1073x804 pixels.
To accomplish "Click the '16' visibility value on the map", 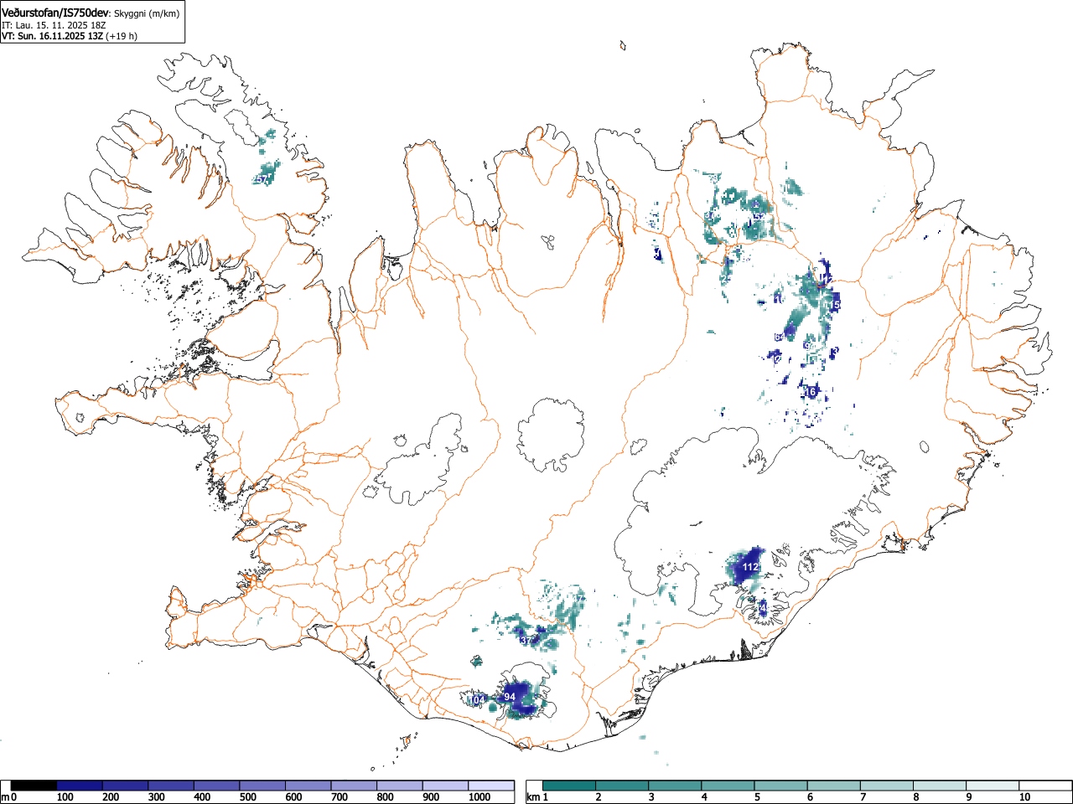I will 811,392.
